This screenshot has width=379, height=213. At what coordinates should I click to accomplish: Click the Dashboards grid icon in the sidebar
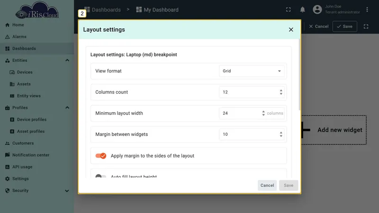tap(7, 49)
